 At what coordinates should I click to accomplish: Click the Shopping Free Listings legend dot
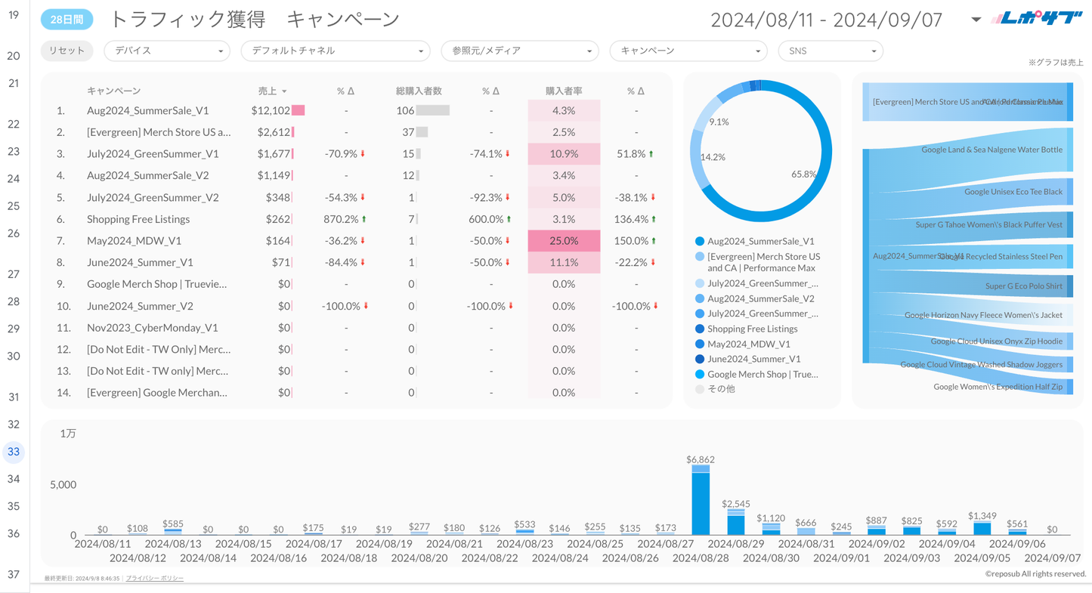coord(699,329)
